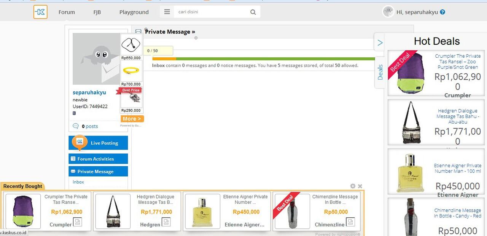Viewport: 487px width, 236px height.
Task: Open the Forum Activities section
Action: click(x=98, y=159)
